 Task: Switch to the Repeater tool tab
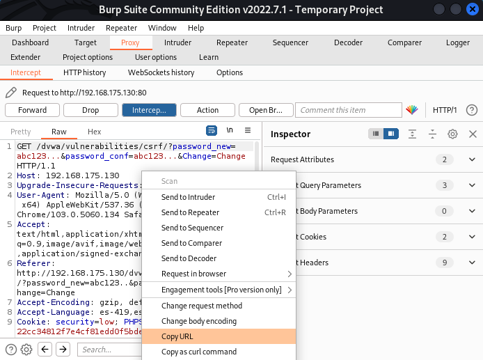232,42
